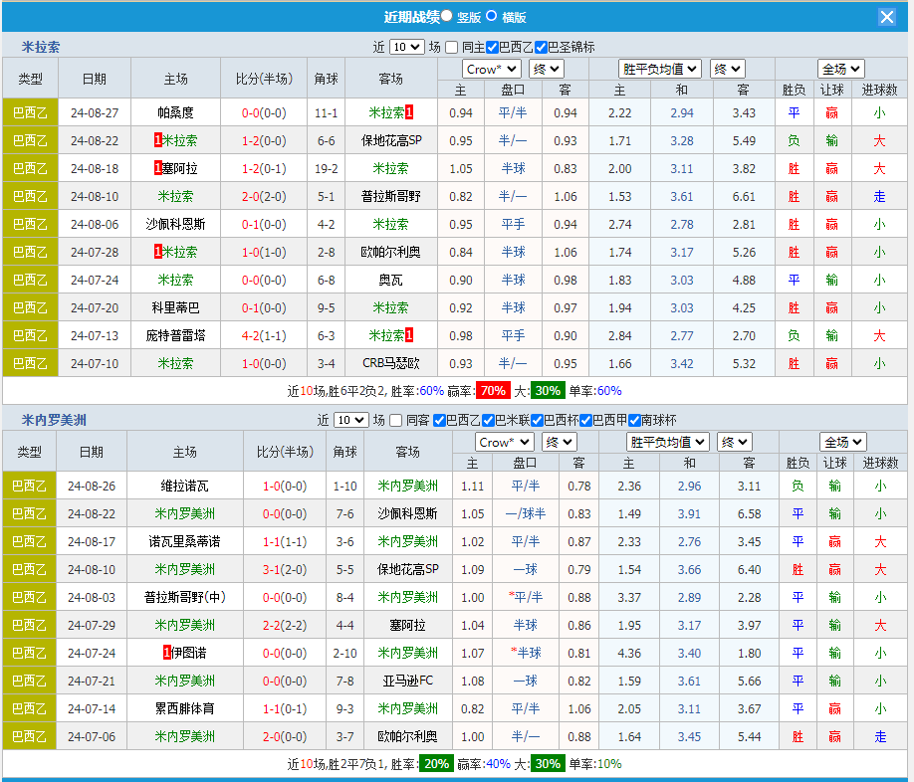Expand the Crow* odds company dropdown
Image resolution: width=914 pixels, height=782 pixels.
tap(490, 69)
